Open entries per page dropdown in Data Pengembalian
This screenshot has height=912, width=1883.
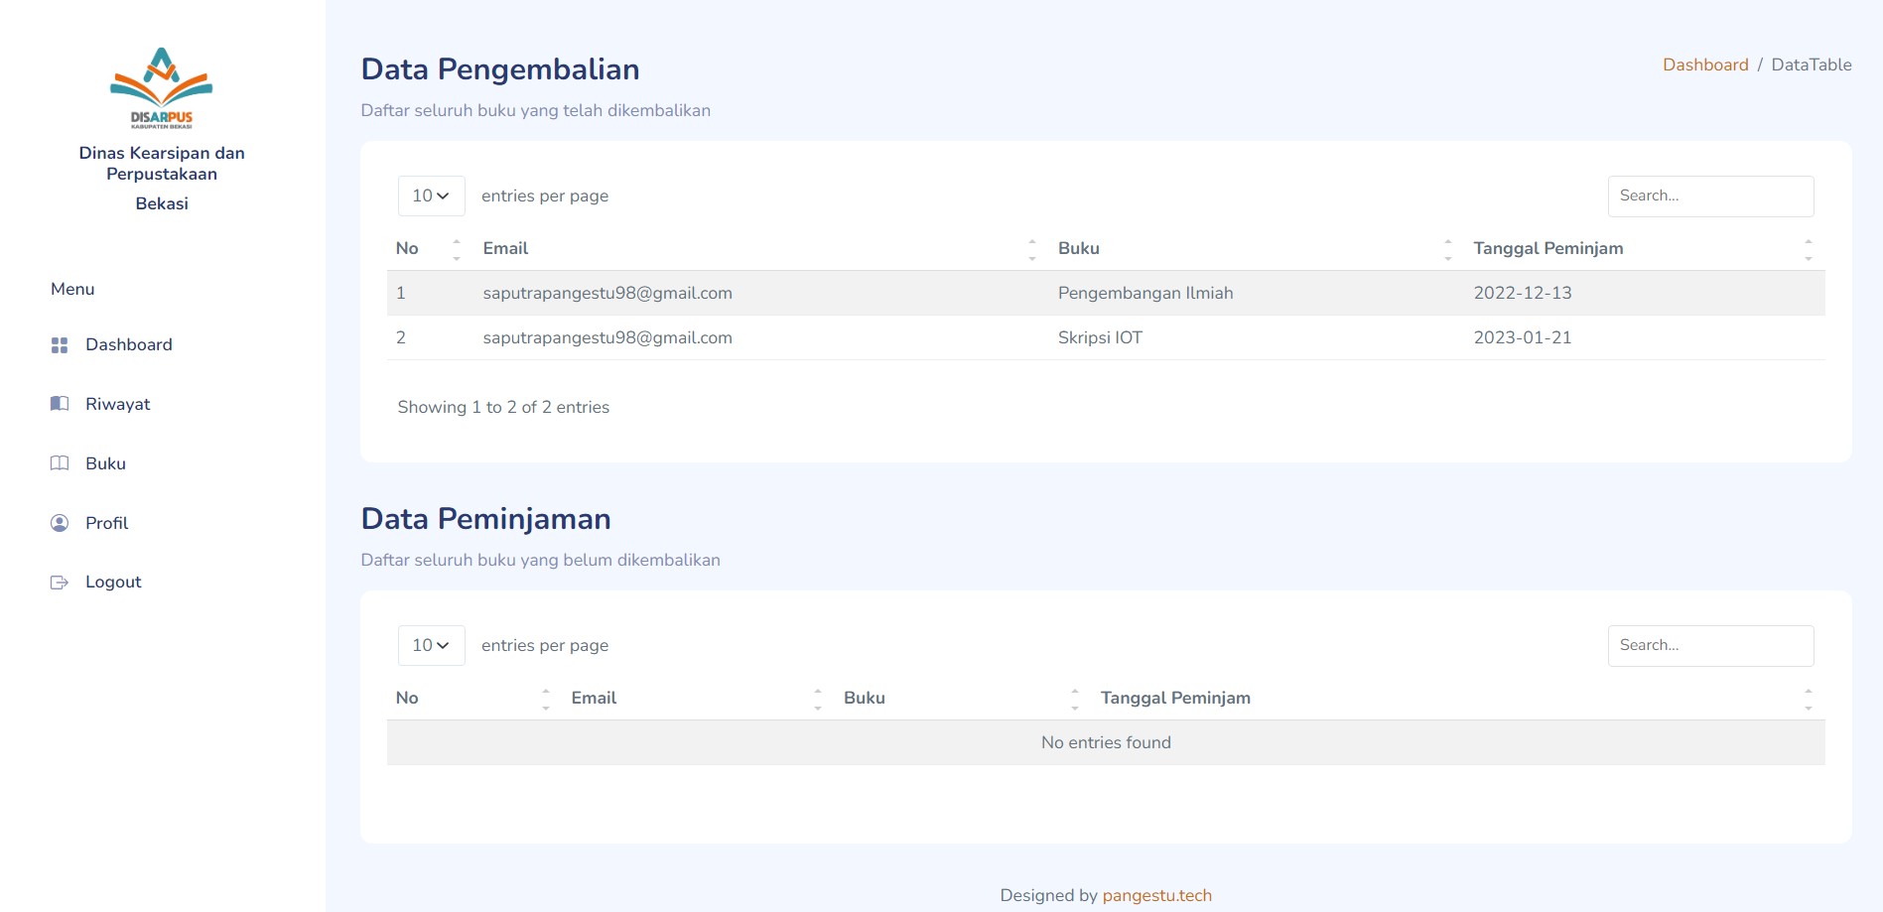(431, 196)
